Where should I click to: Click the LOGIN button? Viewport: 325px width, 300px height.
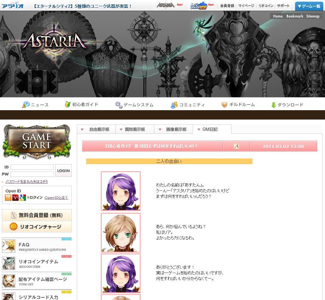coord(64,170)
